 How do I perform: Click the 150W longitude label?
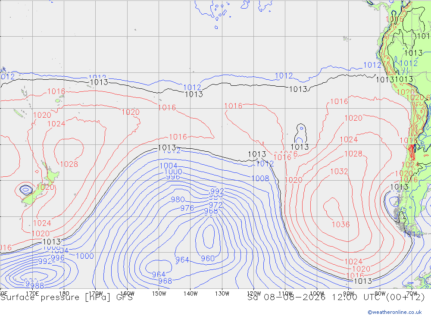click(159, 294)
